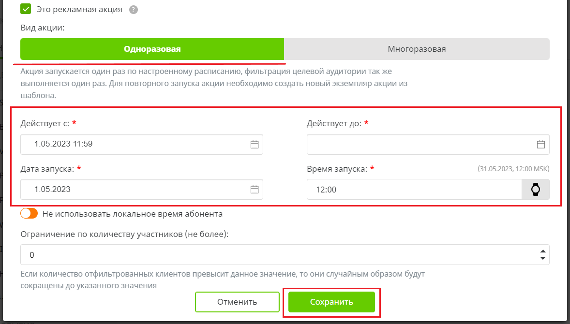Open time picker for "Время запуска" field
570x324 pixels.
coord(536,189)
